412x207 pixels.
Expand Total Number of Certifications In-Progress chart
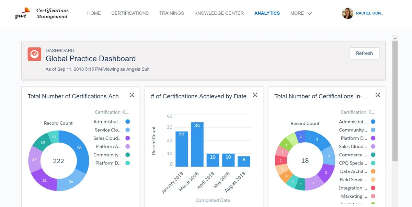point(378,95)
